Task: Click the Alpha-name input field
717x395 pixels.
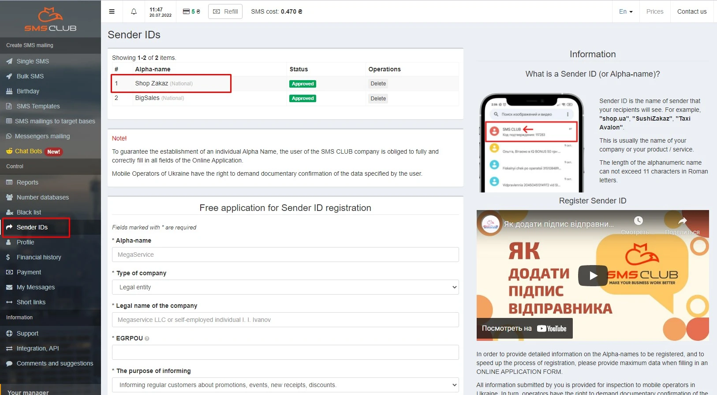Action: click(285, 255)
